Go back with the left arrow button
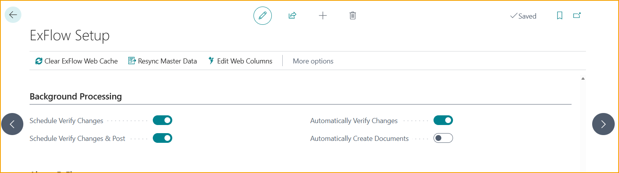 click(x=13, y=15)
